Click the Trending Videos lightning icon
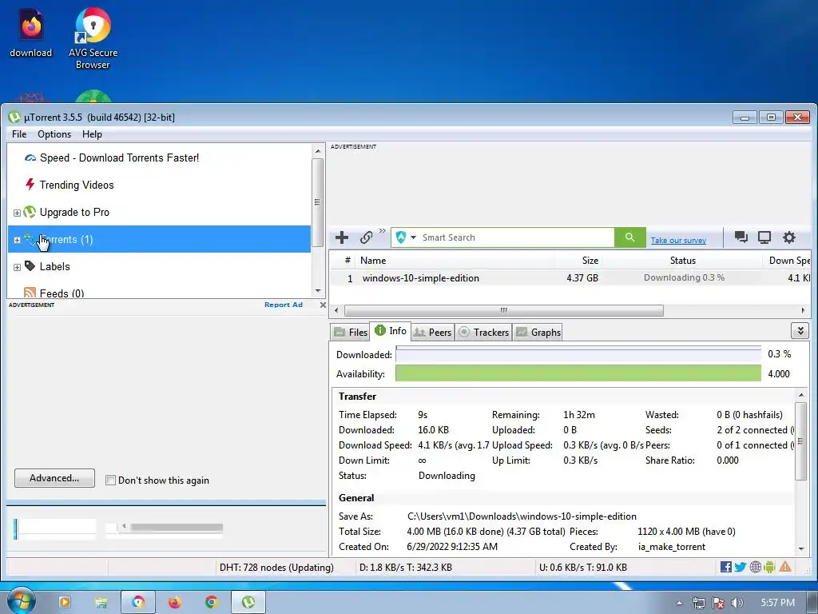This screenshot has width=818, height=614. tap(30, 185)
